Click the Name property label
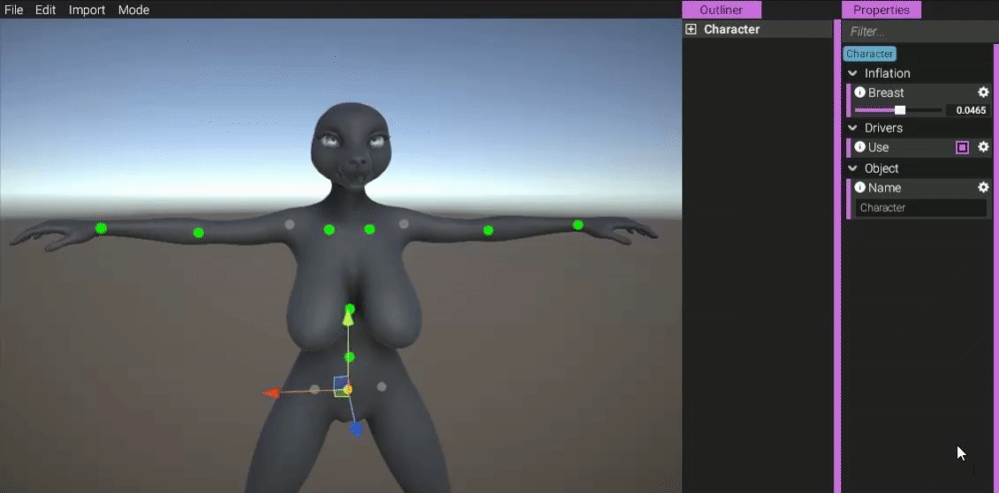 click(884, 188)
